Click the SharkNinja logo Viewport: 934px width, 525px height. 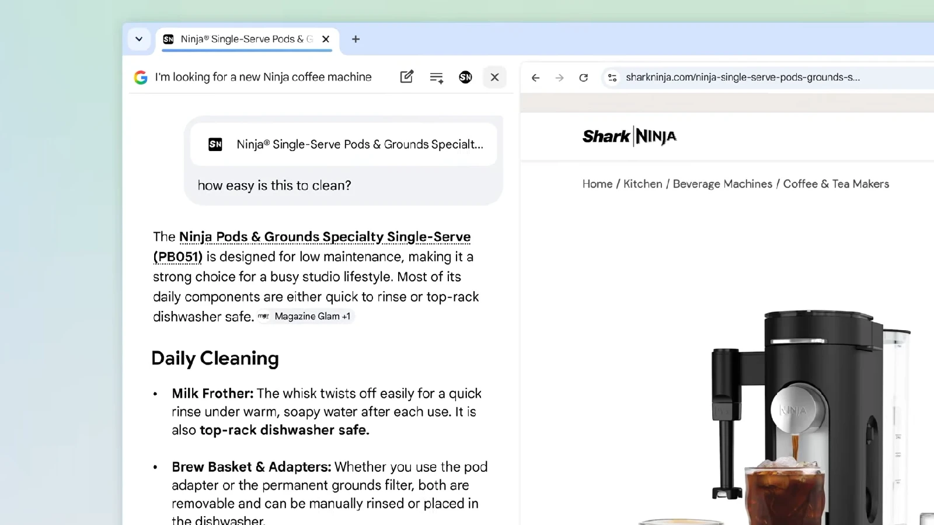[x=629, y=136]
